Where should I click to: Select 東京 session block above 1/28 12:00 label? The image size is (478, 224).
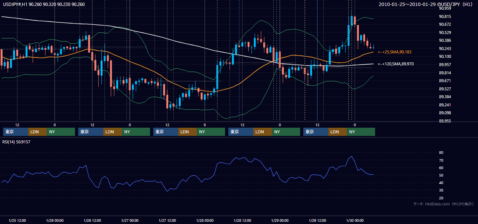pos(241,132)
